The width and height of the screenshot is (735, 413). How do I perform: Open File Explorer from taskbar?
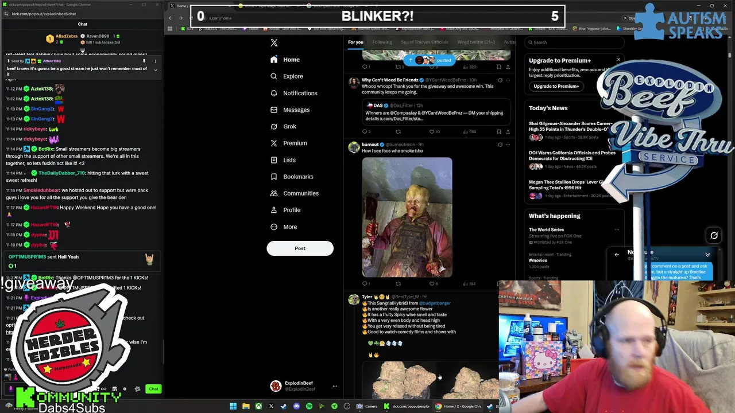tap(246, 406)
